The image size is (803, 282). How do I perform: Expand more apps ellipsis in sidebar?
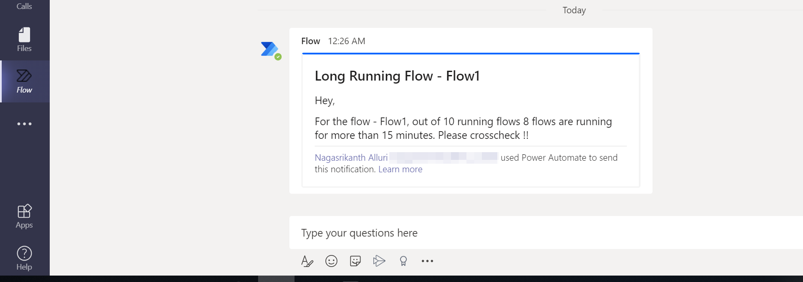click(24, 124)
